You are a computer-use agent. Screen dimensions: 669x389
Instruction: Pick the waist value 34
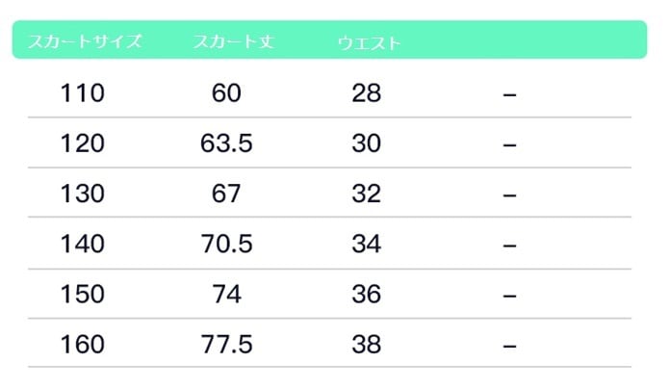tap(367, 245)
